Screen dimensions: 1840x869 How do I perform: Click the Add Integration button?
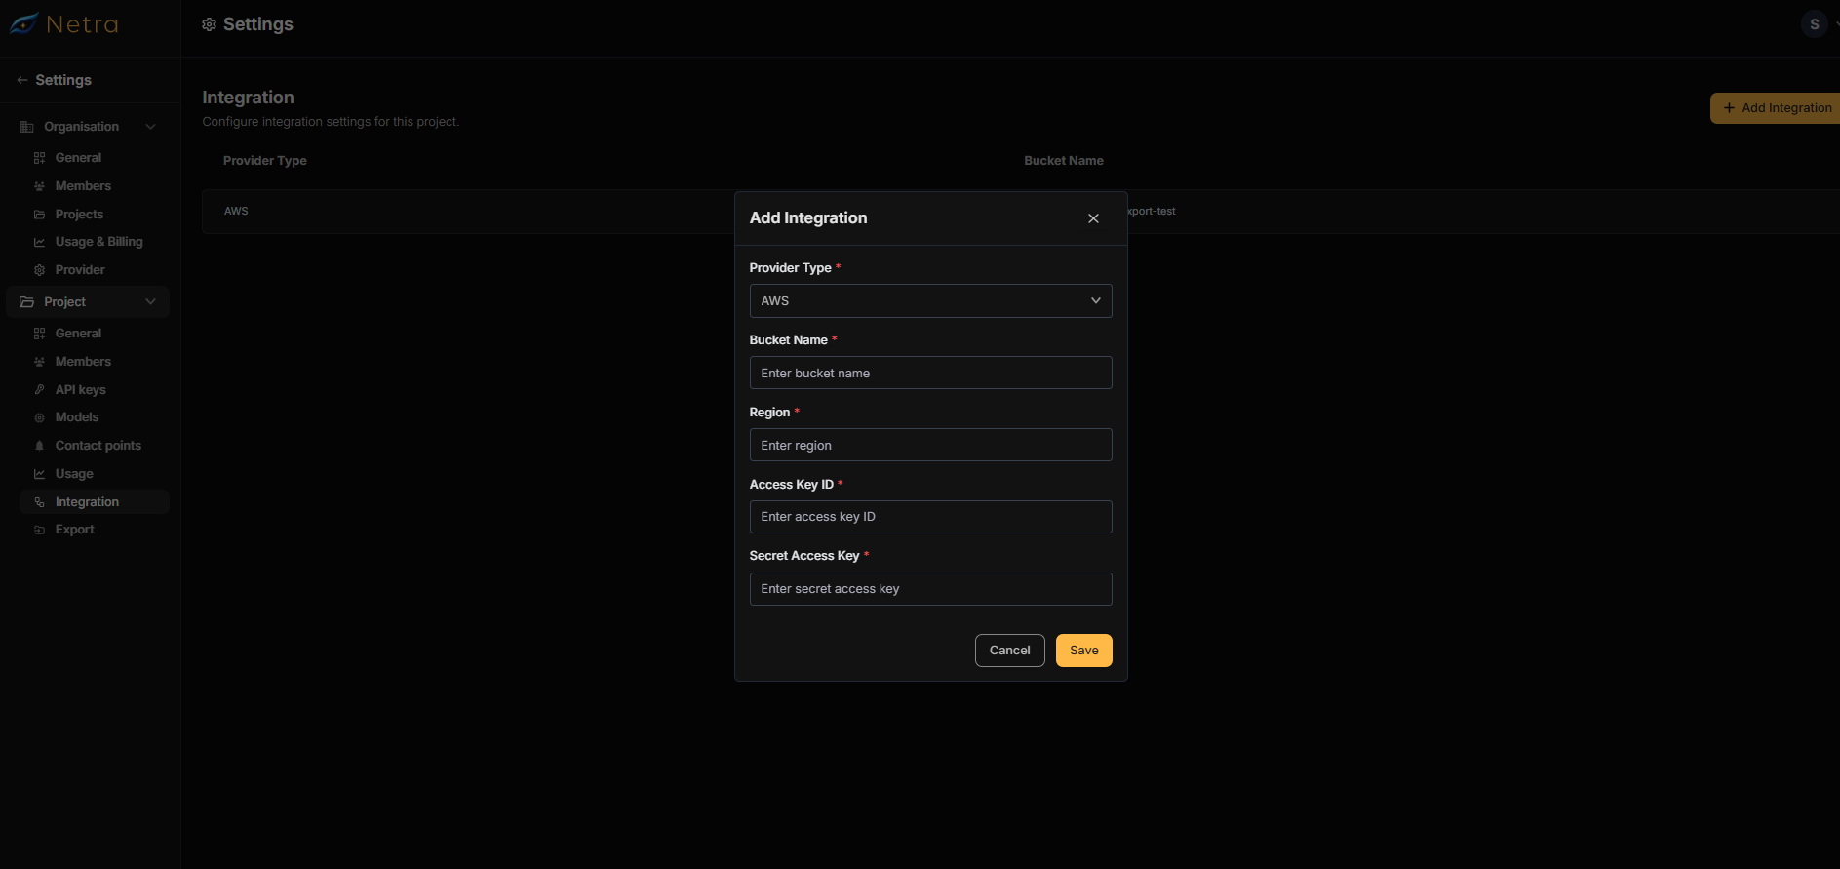[x=1777, y=108]
